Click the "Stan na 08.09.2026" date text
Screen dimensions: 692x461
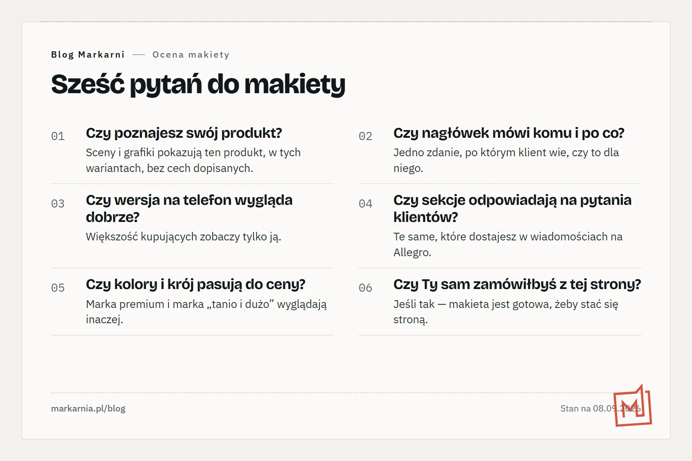[601, 409]
